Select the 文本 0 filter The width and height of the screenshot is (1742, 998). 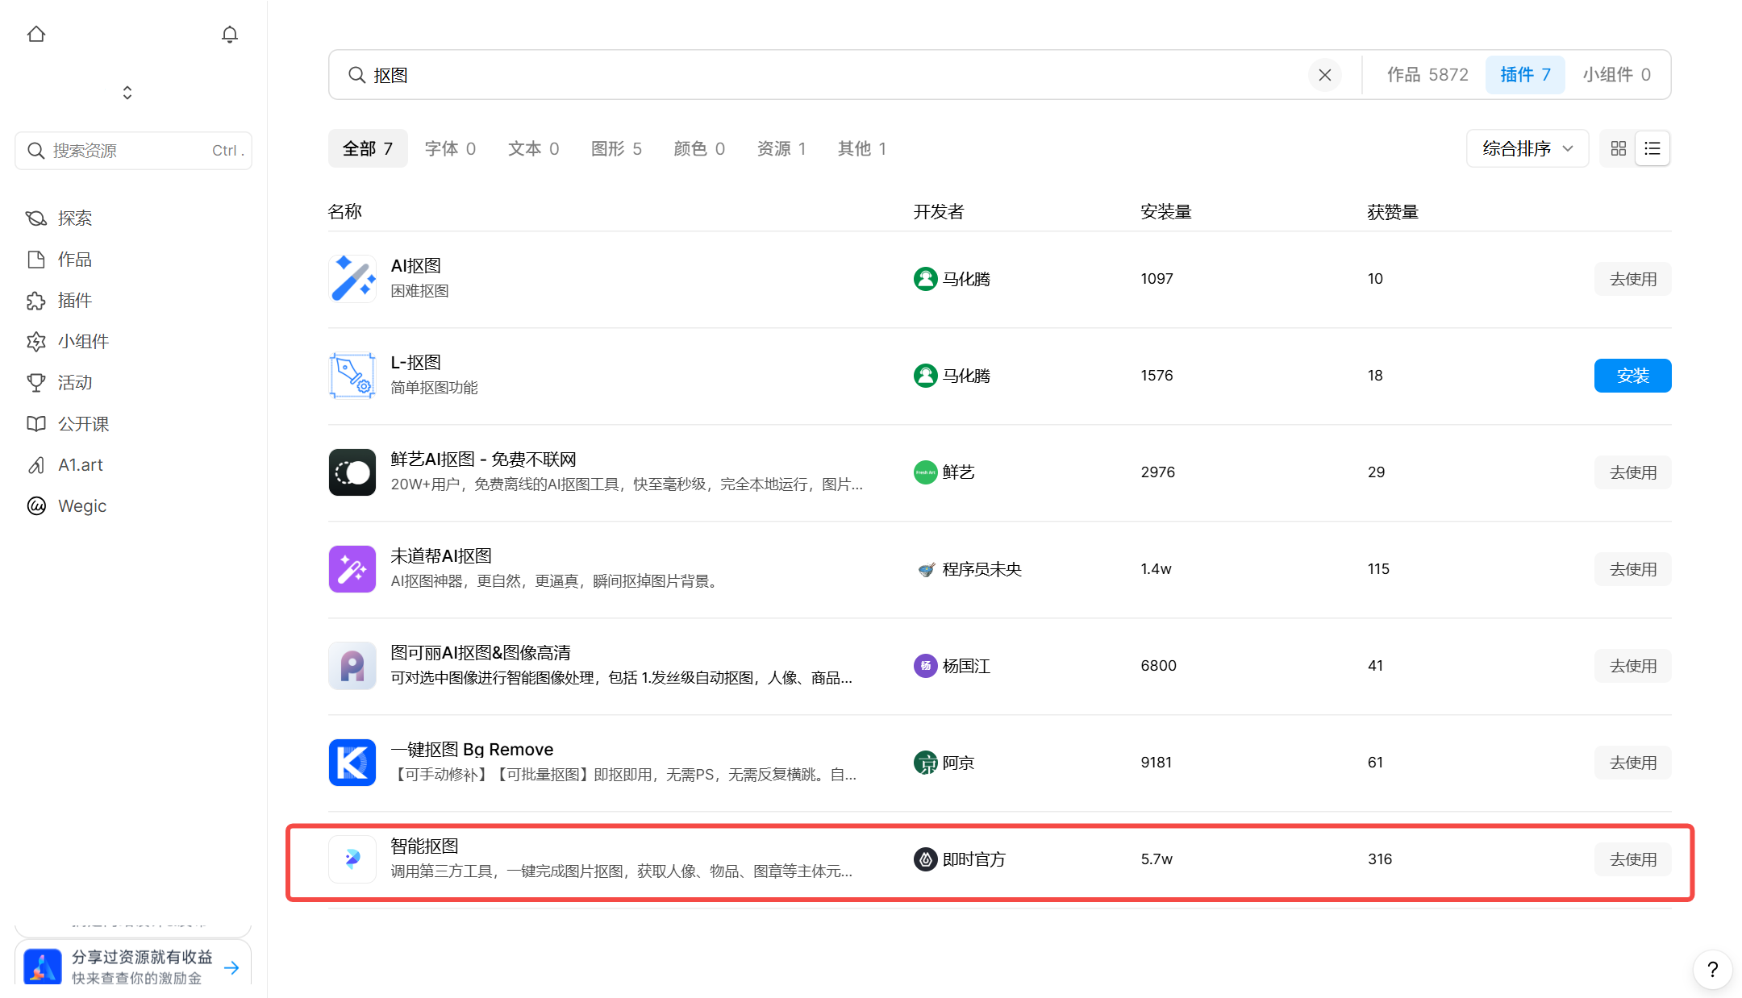533,149
